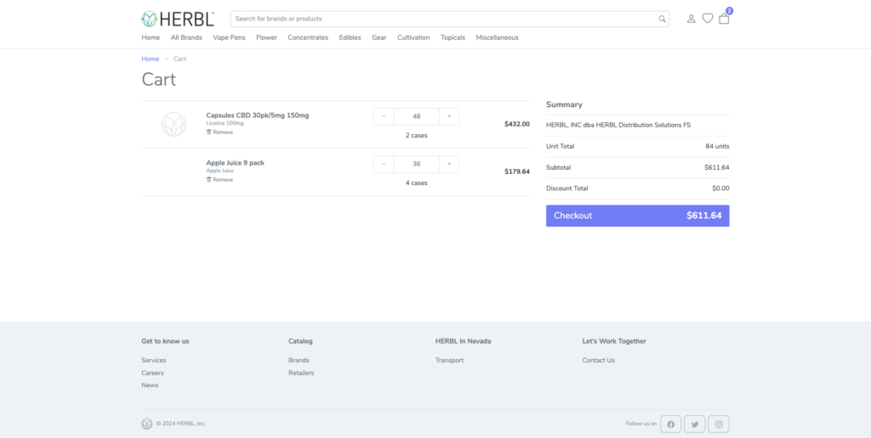Image resolution: width=871 pixels, height=438 pixels.
Task: Open the Careers footer link
Action: coord(153,373)
